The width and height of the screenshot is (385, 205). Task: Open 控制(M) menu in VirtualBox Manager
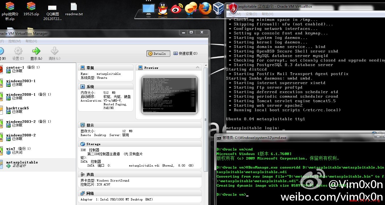pos(15,41)
